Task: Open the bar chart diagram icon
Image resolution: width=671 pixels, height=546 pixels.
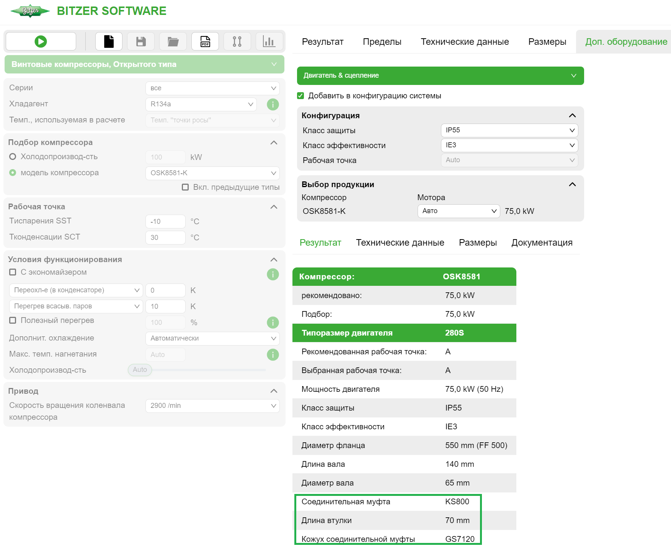Action: 269,41
